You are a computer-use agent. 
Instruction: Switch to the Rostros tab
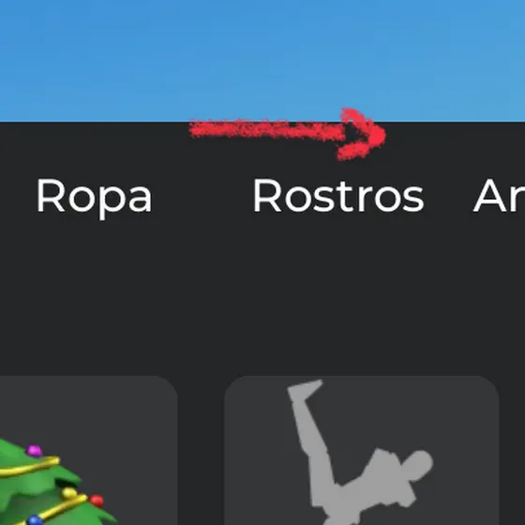tap(338, 196)
